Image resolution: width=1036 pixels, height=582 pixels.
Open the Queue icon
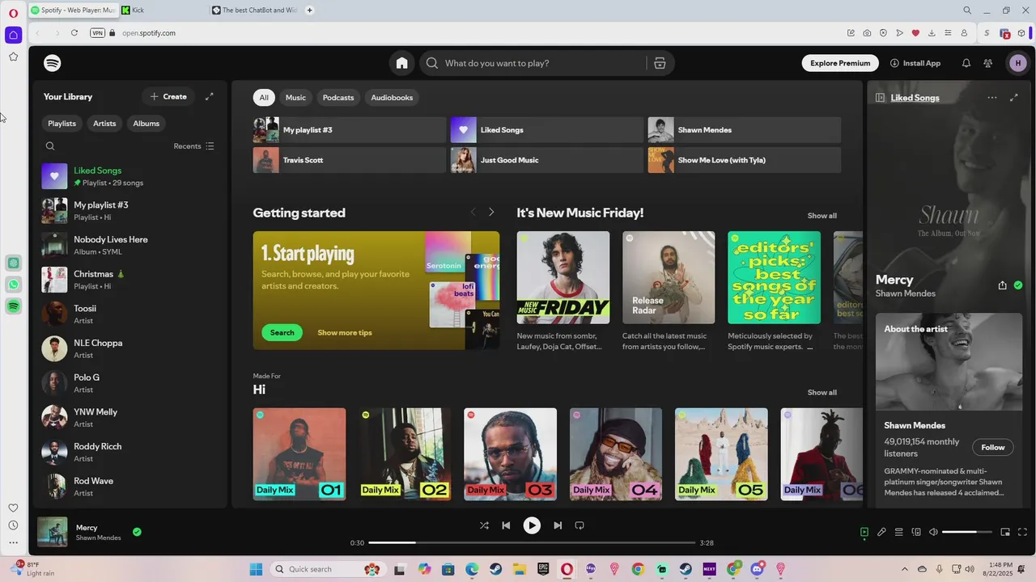pos(898,532)
